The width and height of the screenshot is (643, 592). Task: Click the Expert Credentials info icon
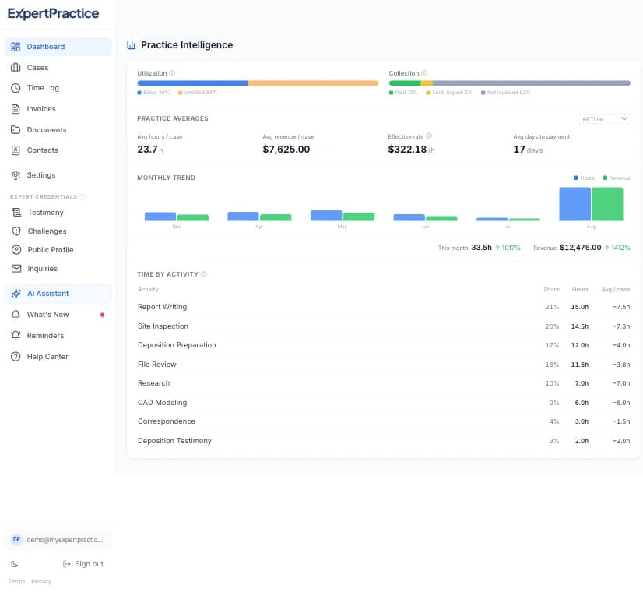[83, 197]
